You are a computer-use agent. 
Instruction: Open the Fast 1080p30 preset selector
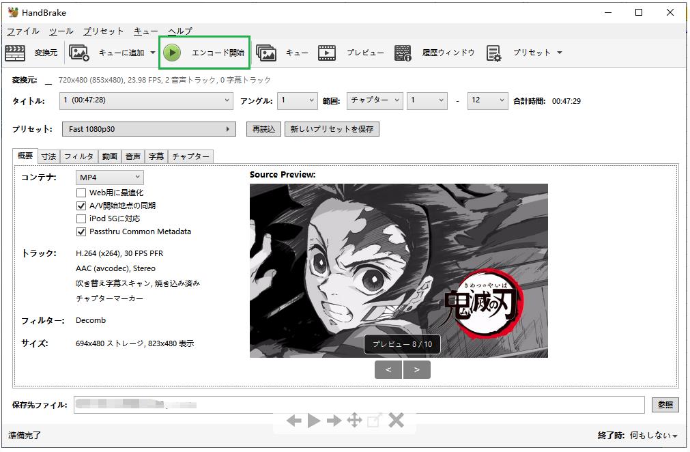point(149,129)
